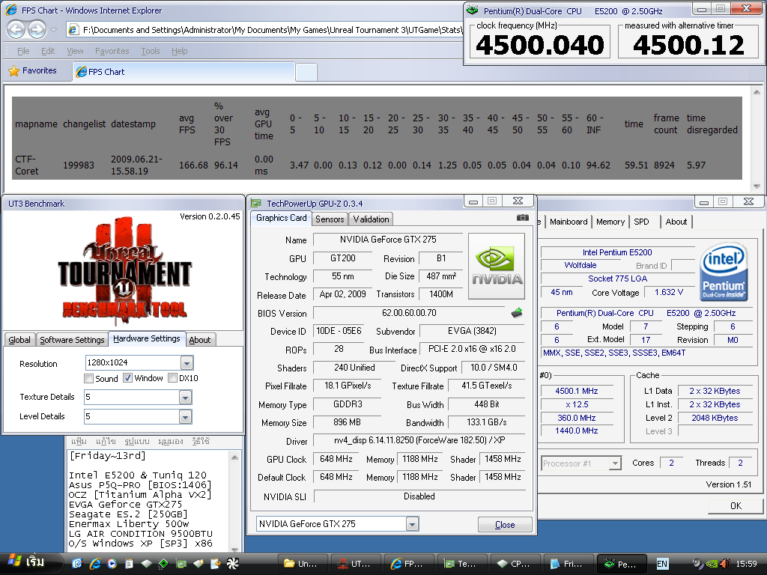Image resolution: width=767 pixels, height=575 pixels.
Task: Uncheck the Window checkbox
Action: click(127, 378)
